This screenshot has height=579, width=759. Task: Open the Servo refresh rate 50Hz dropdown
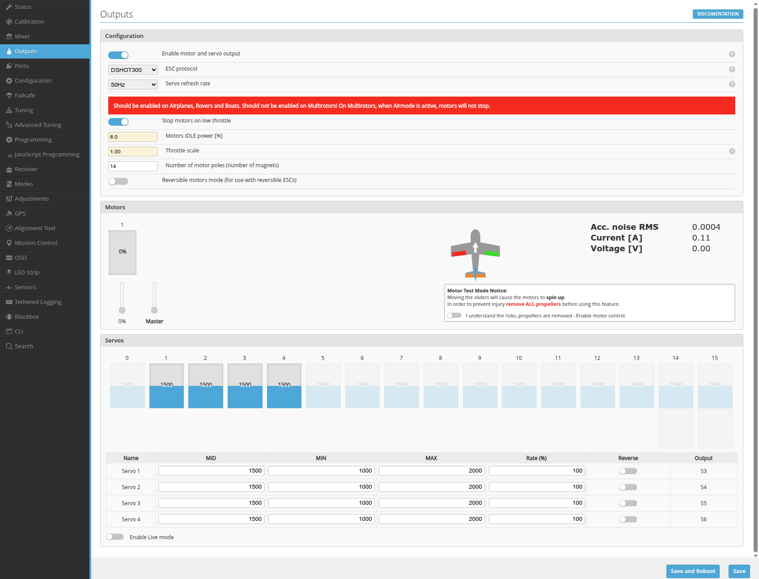133,85
